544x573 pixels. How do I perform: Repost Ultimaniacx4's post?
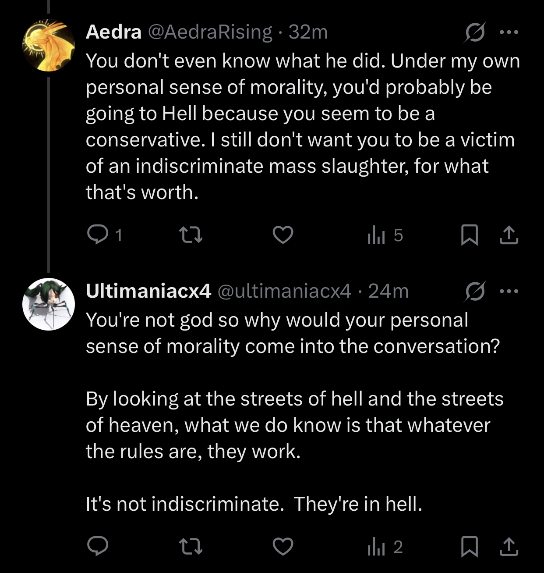pyautogui.click(x=191, y=546)
